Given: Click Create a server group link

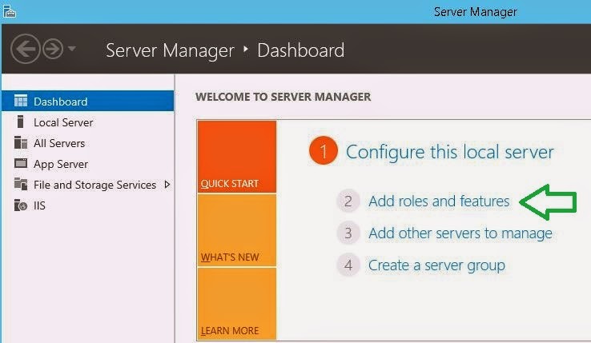Looking at the screenshot, I should [436, 265].
